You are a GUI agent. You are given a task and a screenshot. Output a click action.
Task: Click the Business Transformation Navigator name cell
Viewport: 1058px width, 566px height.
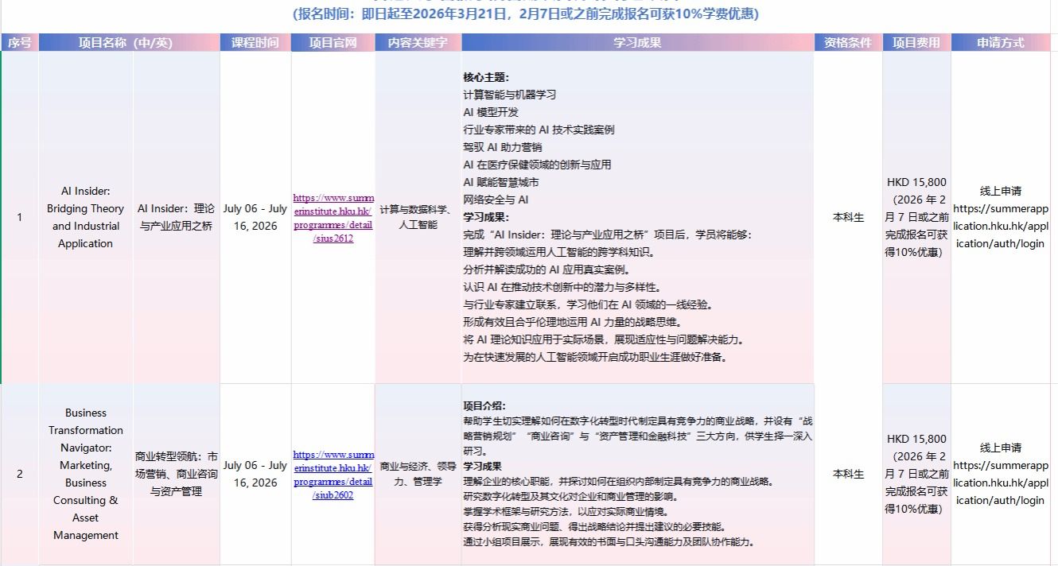[85, 475]
